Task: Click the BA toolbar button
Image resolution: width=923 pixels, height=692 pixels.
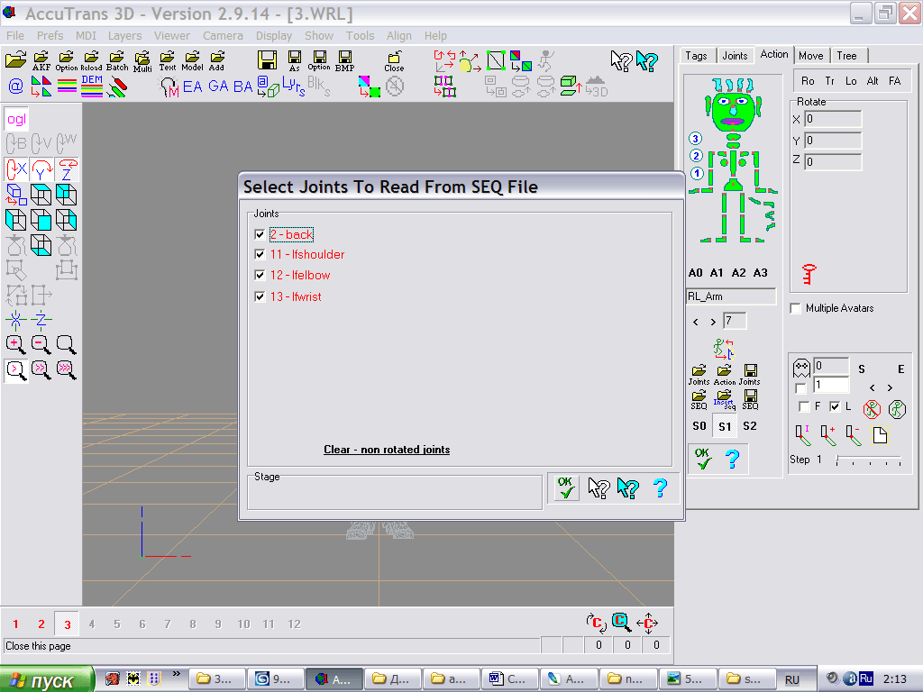Action: [242, 86]
